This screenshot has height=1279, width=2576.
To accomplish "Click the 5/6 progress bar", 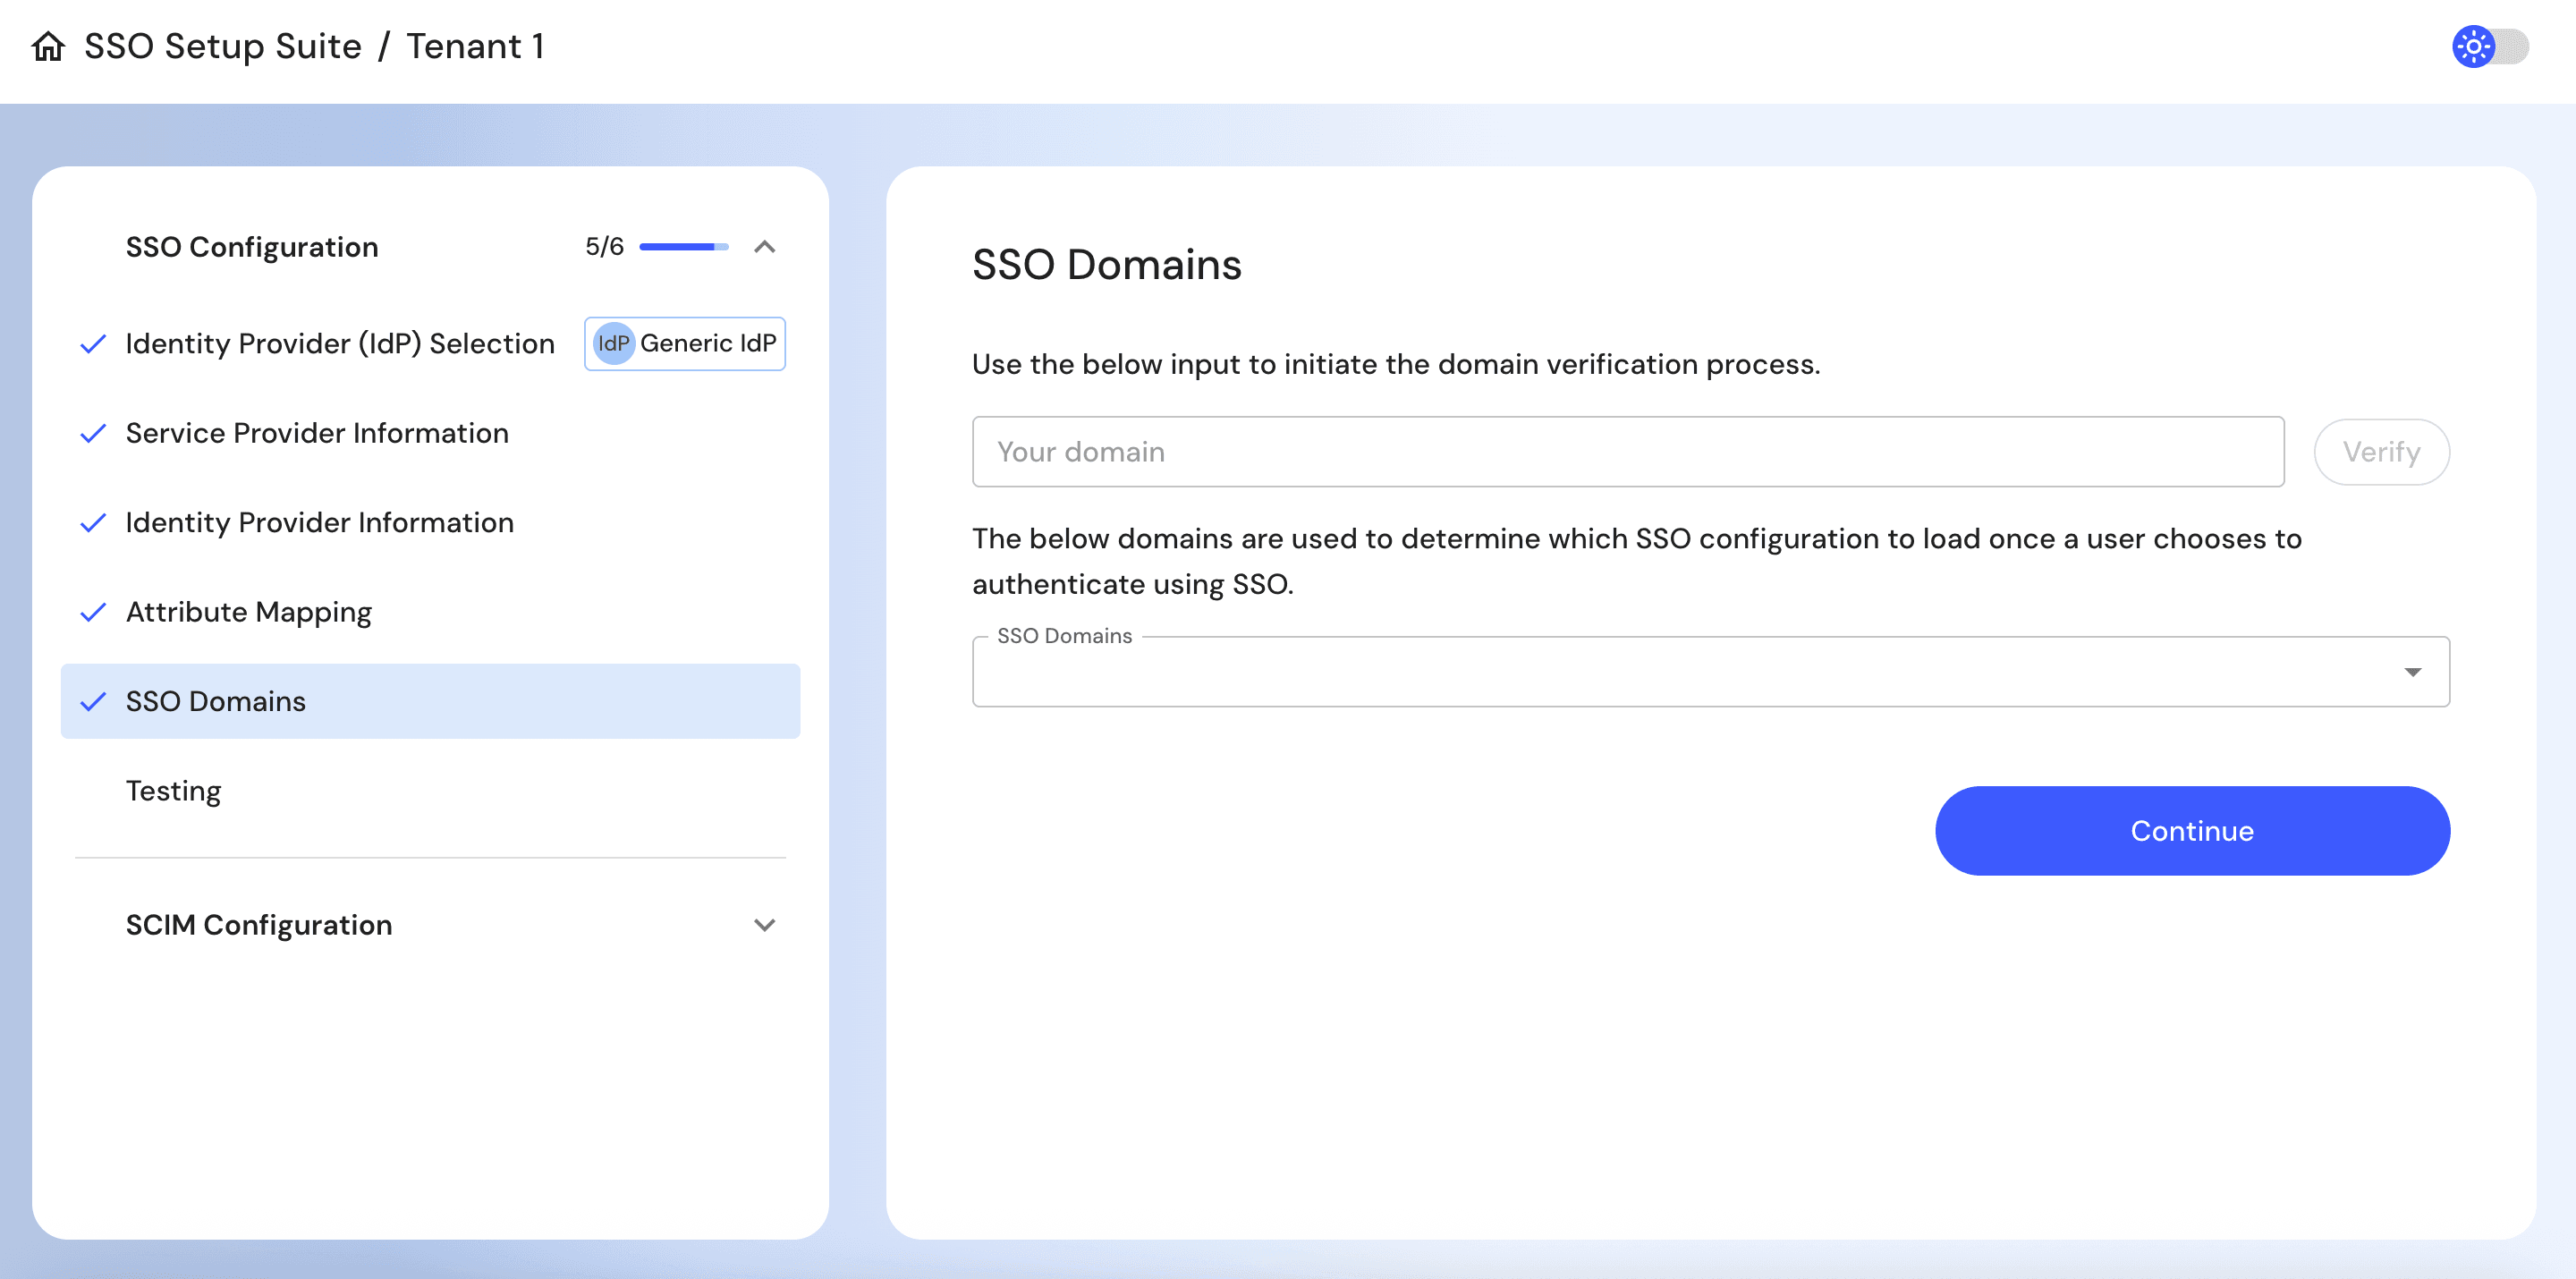I will coord(683,246).
